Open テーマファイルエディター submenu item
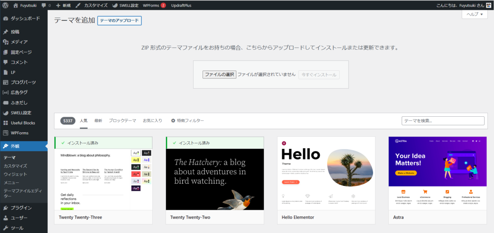The width and height of the screenshot is (494, 233). tap(22, 194)
